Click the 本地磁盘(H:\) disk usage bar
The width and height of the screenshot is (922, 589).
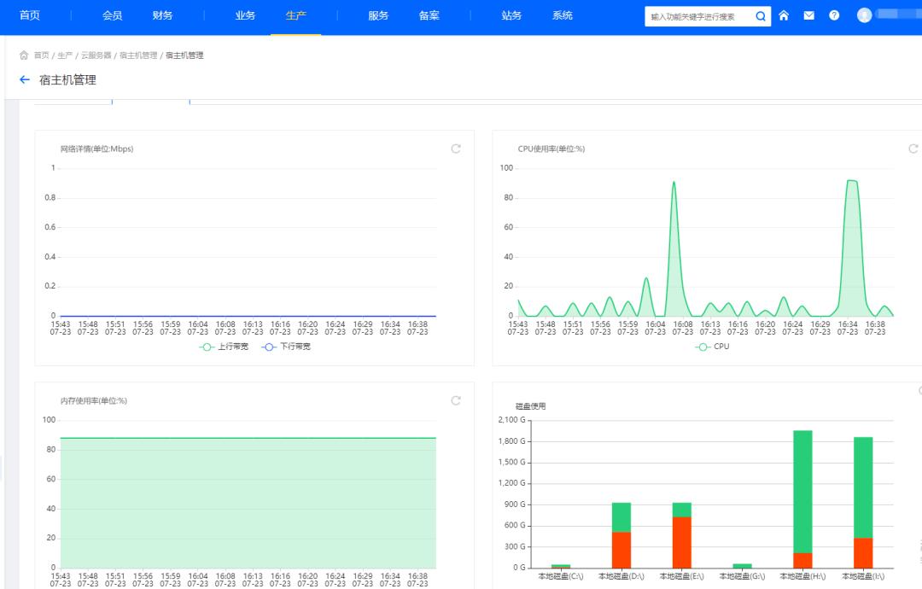pos(802,495)
